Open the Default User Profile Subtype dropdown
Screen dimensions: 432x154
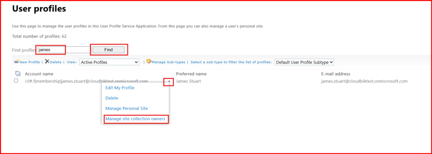click(305, 62)
